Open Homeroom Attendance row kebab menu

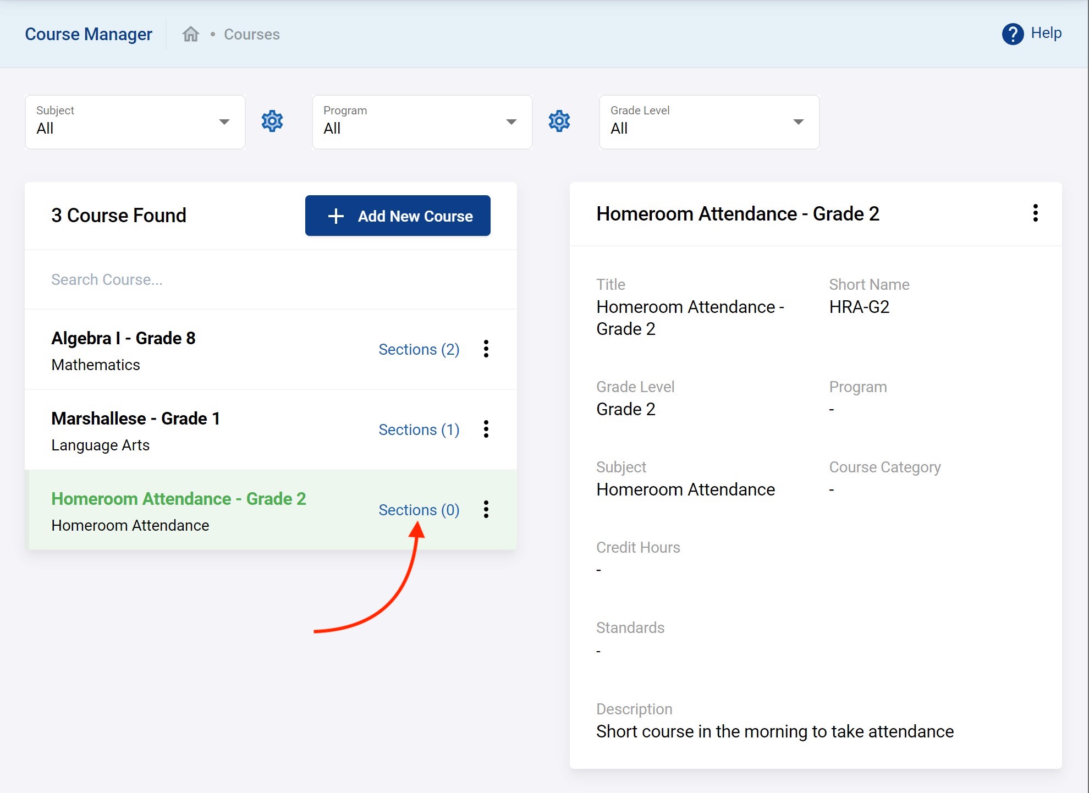point(486,509)
